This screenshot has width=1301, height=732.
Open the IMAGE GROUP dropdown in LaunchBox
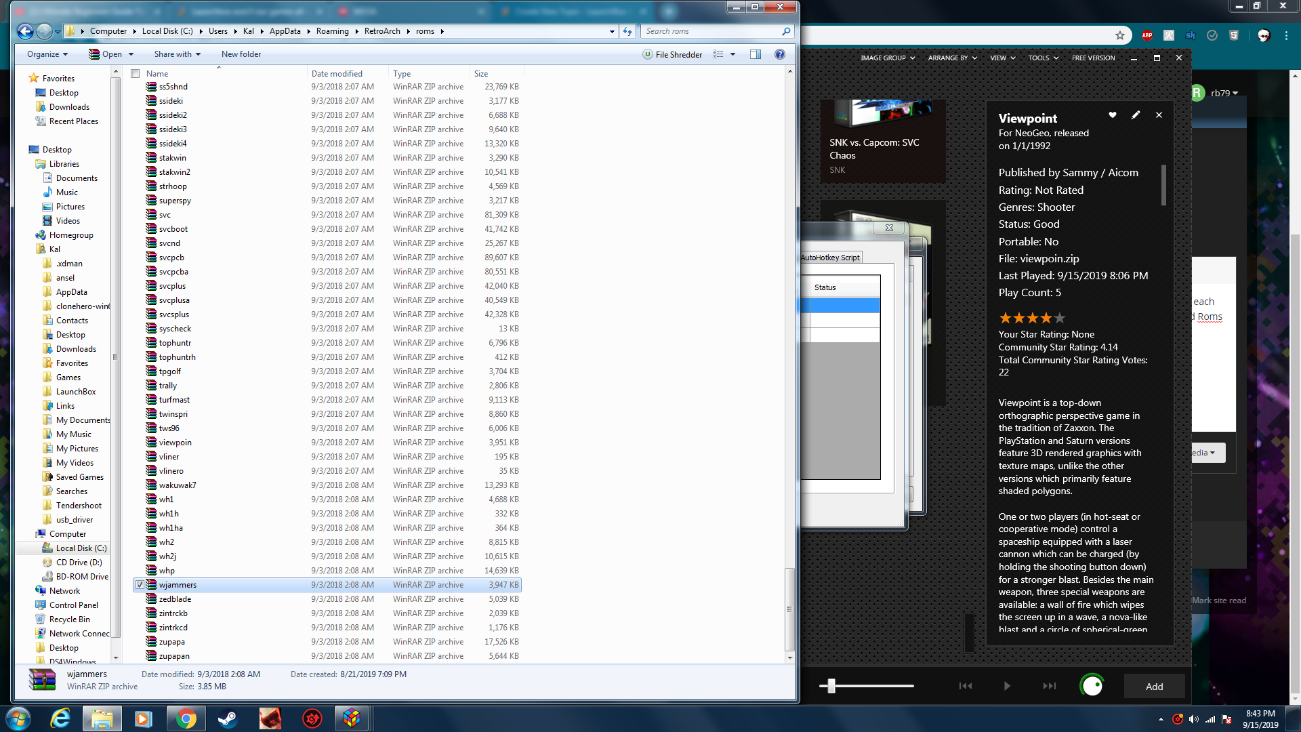(x=888, y=58)
